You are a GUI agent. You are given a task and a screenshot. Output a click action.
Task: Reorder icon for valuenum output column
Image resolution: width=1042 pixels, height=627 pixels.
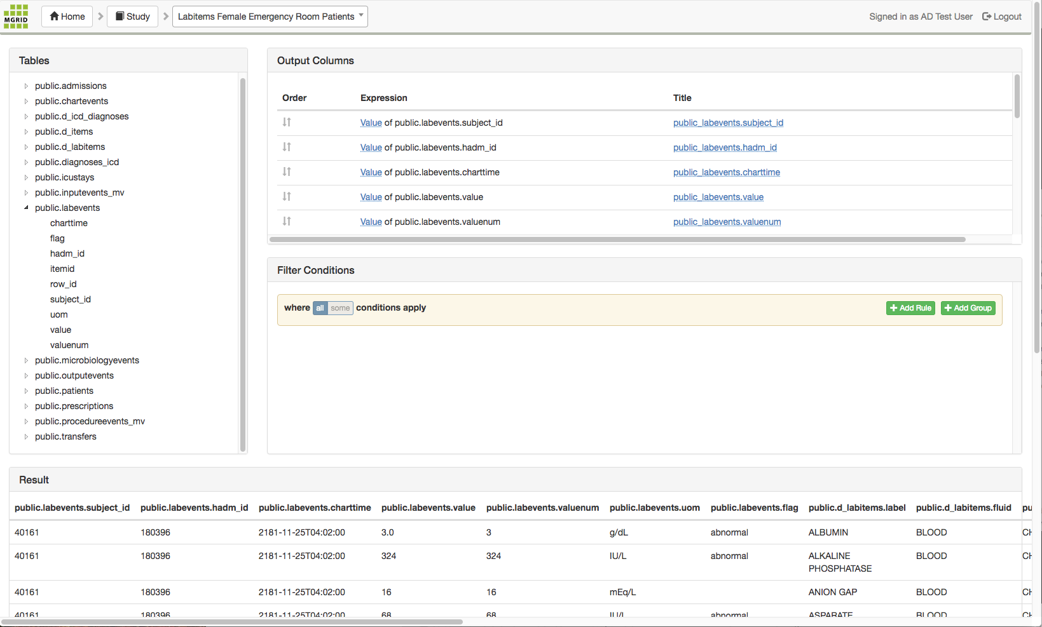pos(287,221)
